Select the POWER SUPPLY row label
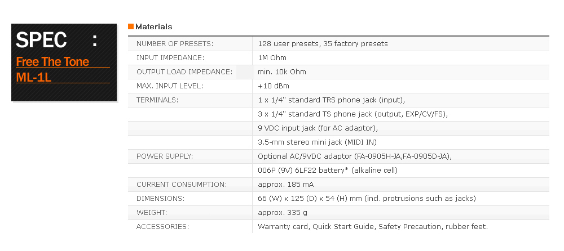This screenshot has width=564, height=251. (164, 156)
